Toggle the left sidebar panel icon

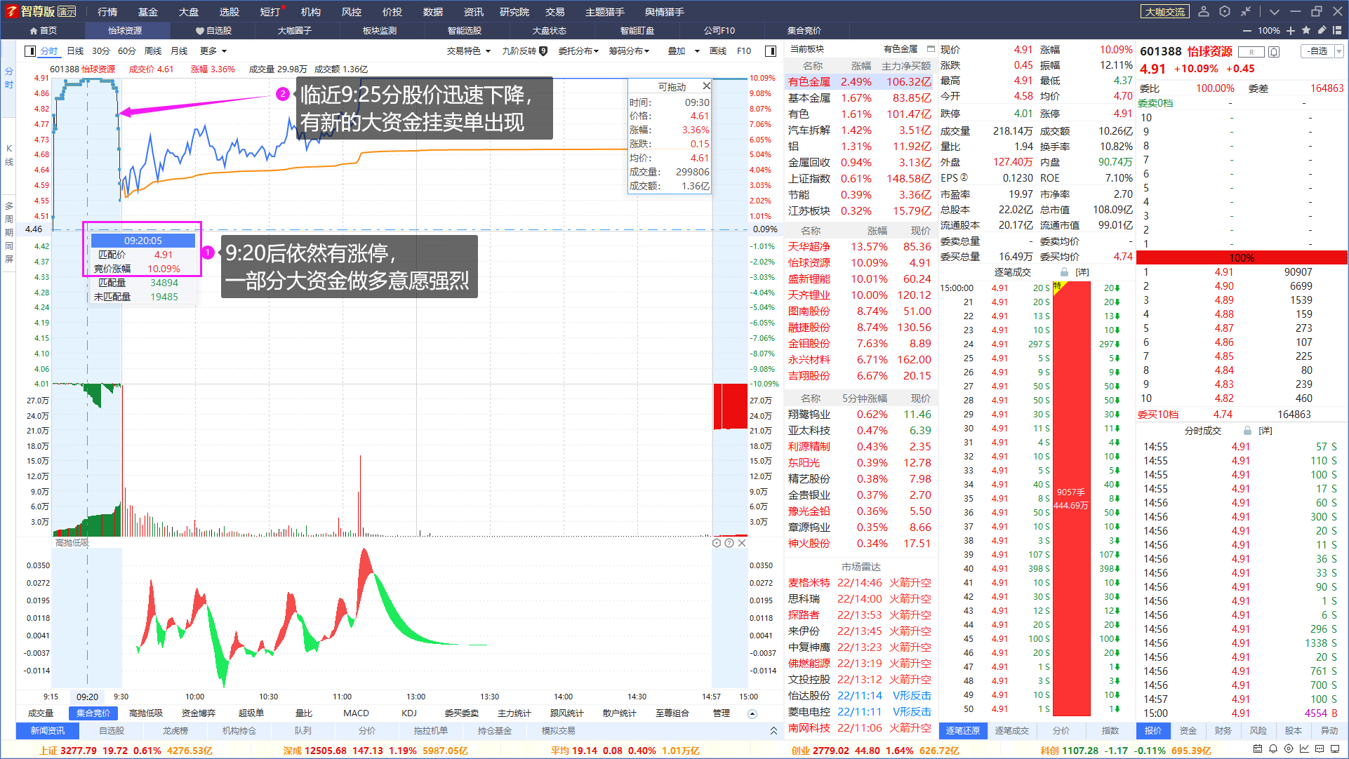pos(30,51)
